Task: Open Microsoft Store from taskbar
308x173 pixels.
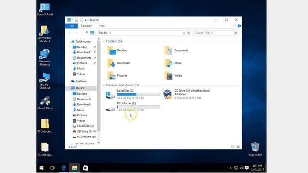Action: coord(86,168)
